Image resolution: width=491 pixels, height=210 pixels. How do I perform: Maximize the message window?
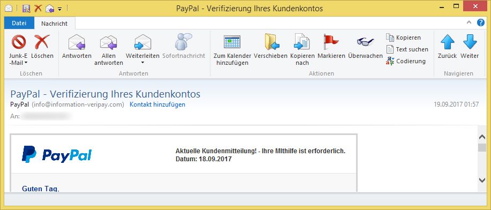click(x=456, y=6)
